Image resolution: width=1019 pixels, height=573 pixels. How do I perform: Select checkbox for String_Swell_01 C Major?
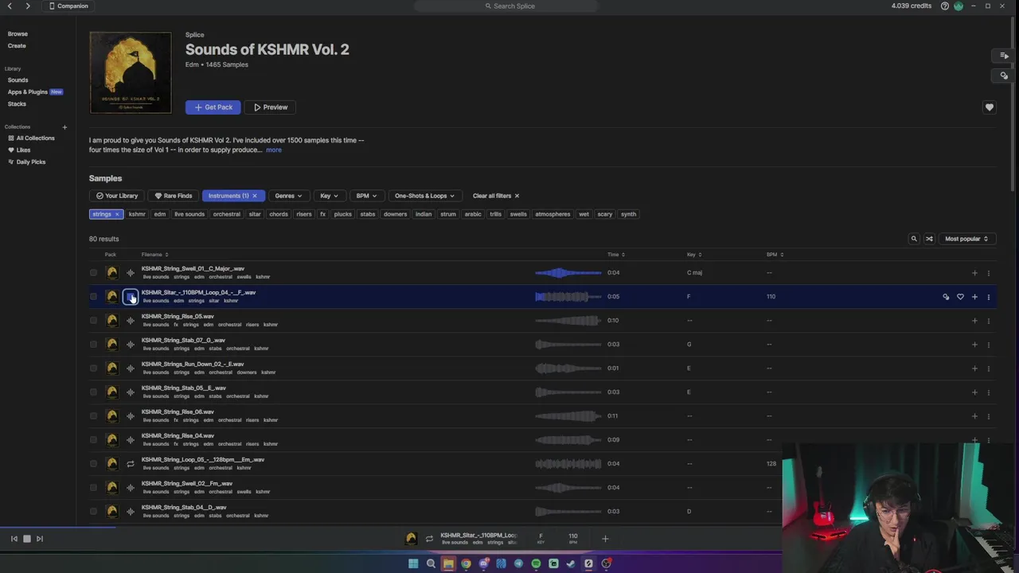(x=93, y=273)
